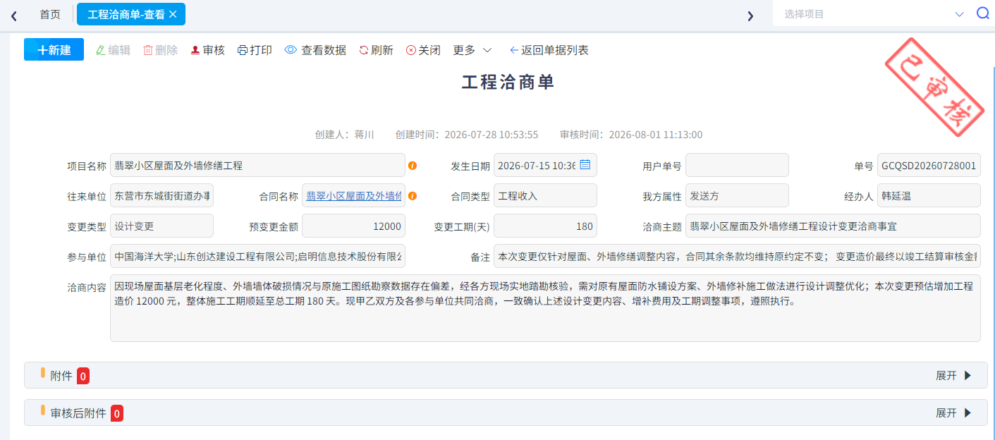Click the 用户单号 field
The width and height of the screenshot is (995, 440).
tap(737, 166)
